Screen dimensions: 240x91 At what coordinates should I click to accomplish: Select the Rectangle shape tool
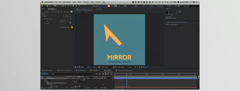click(60, 6)
